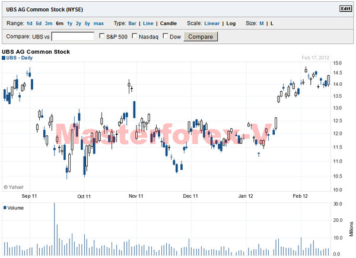
Task: Click the Yahoo! copyright text
Action: [14, 187]
